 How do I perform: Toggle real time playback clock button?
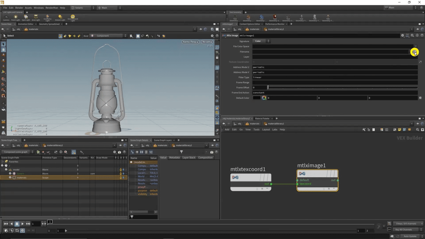point(22,231)
